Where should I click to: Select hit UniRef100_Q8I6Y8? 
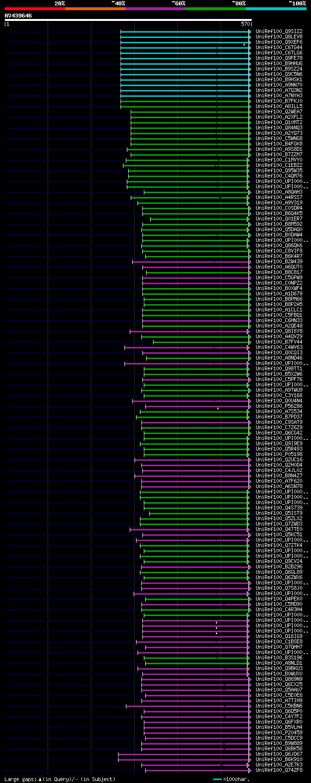(279, 331)
